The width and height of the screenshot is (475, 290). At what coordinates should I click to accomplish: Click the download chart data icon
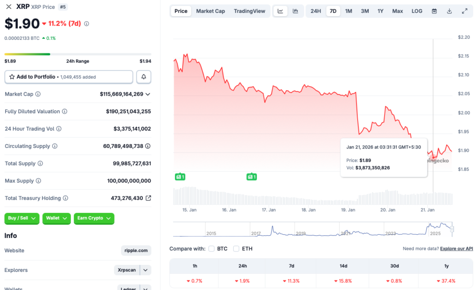[449, 11]
